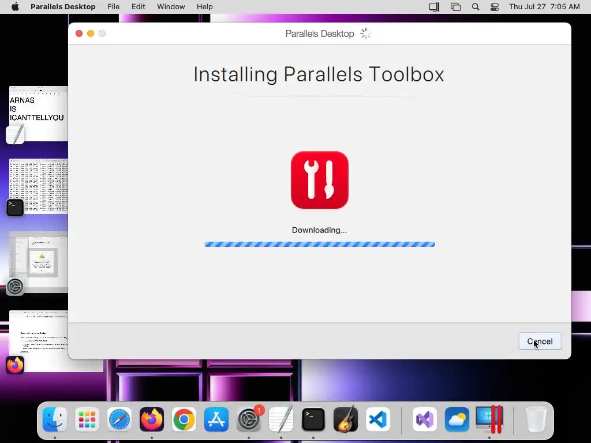Screen dimensions: 591x443
Task: Open Finder from the Dock
Action: pyautogui.click(x=55, y=419)
